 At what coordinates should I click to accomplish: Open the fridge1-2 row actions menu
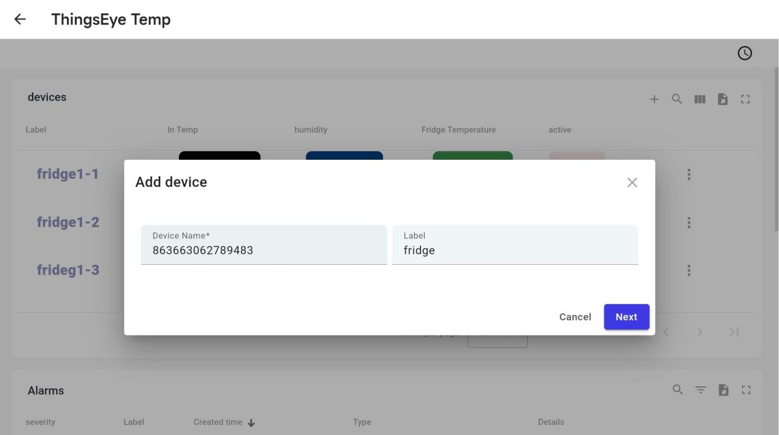[x=689, y=222]
